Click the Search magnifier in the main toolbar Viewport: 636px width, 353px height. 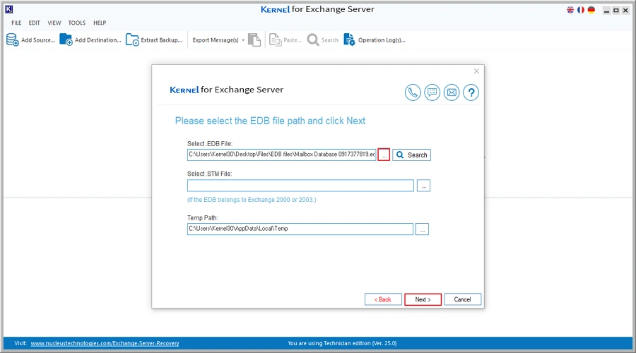click(313, 40)
